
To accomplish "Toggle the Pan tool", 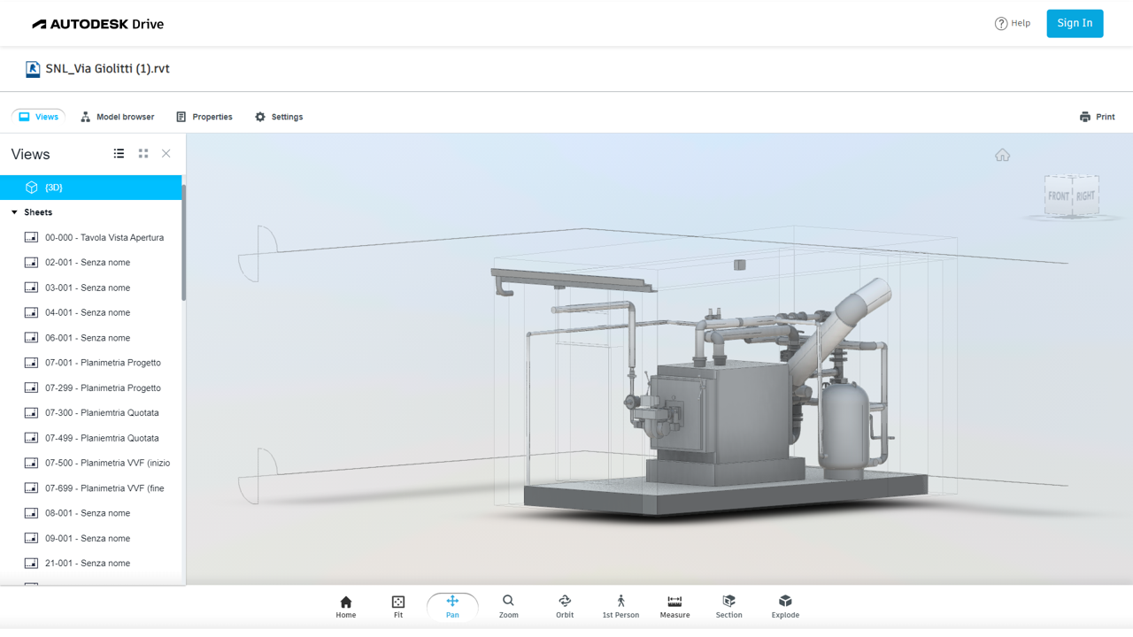I will tap(452, 606).
